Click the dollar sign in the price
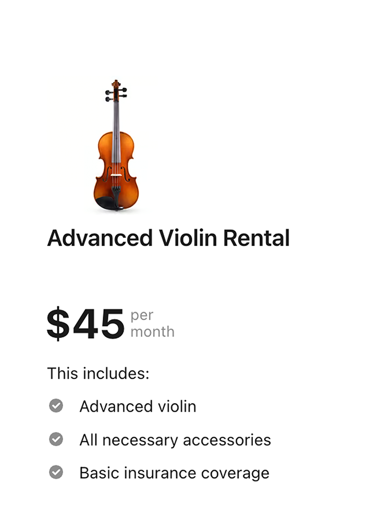This screenshot has height=528, width=367. [58, 323]
